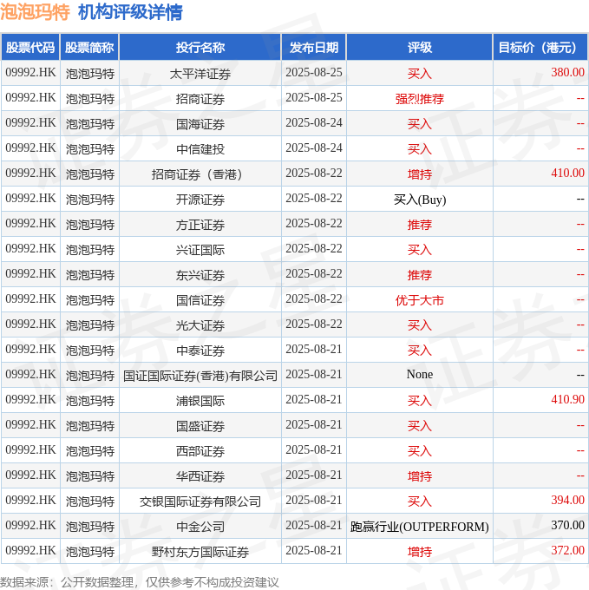This screenshot has height=590, width=589.
Task: Click the 发布日期 column header
Action: (x=314, y=48)
